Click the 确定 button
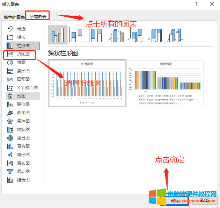This screenshot has height=208, width=220. tap(175, 201)
